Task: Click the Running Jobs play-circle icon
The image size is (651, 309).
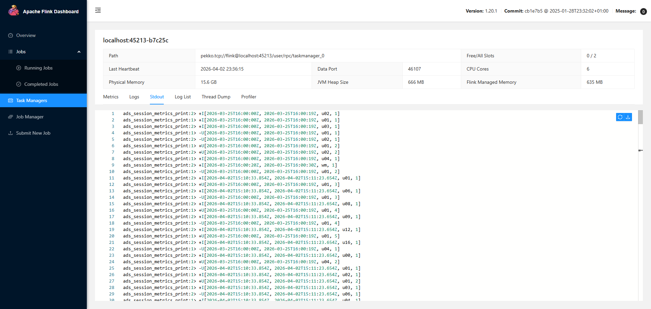Action: pos(19,68)
